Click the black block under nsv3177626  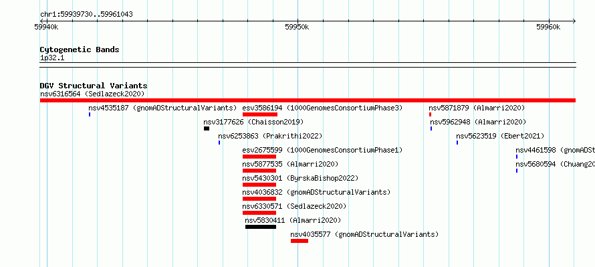pyautogui.click(x=207, y=128)
